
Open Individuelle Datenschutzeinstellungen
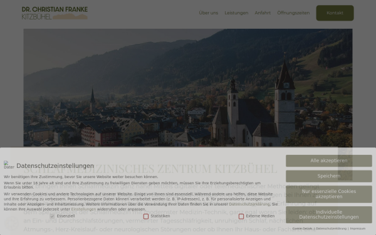(x=329, y=214)
